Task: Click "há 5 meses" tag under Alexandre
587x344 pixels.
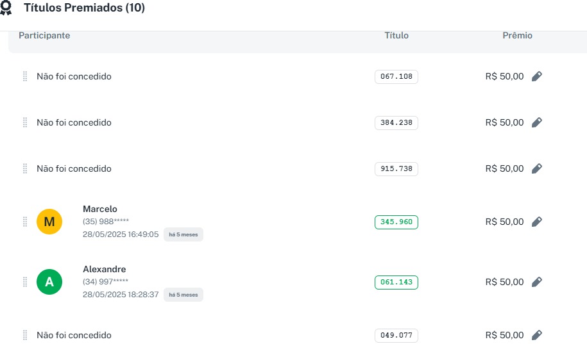Action: (x=183, y=295)
